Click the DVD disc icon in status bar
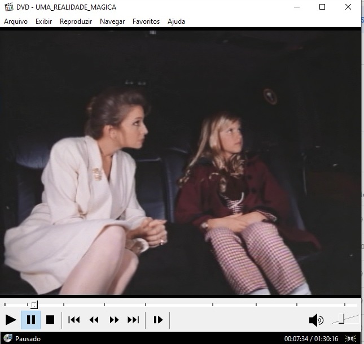 click(8, 339)
